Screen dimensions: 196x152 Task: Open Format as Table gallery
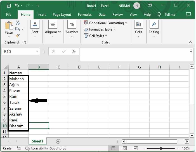click(x=99, y=29)
